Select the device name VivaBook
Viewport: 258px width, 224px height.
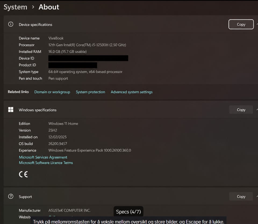tap(56, 38)
